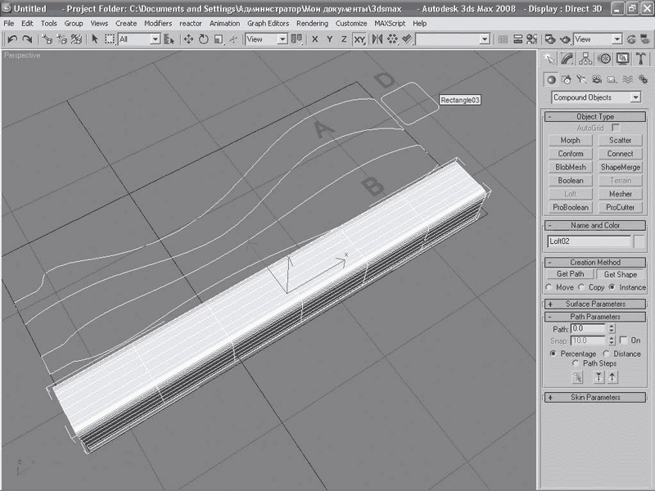Open the Compound Objects dropdown
Viewport: 655px width, 491px height.
[595, 97]
